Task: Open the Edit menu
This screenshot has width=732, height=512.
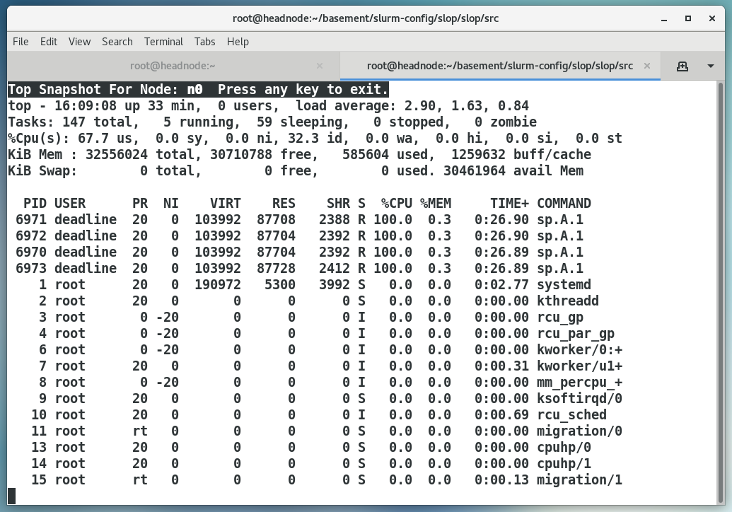Action: [x=49, y=42]
